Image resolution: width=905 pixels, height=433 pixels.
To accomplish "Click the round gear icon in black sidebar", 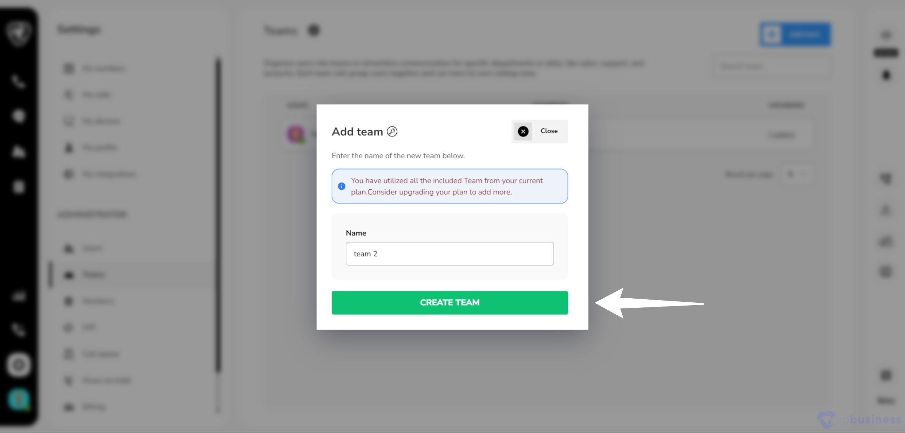I will (x=19, y=365).
